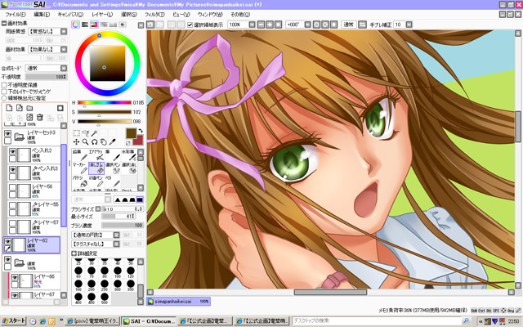Expand the 詳細設定 section

click(74, 253)
